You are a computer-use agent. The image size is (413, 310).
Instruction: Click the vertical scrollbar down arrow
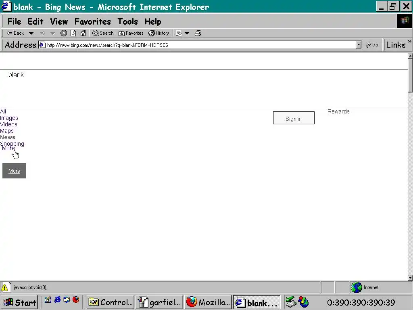pos(410,278)
